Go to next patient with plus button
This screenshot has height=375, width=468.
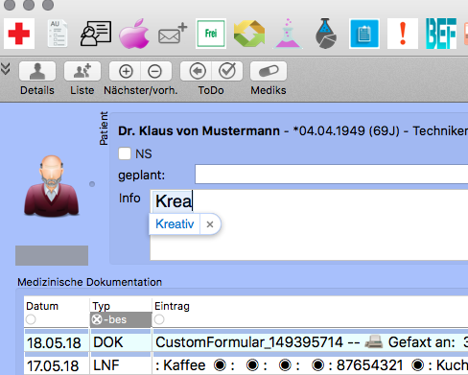(x=126, y=71)
